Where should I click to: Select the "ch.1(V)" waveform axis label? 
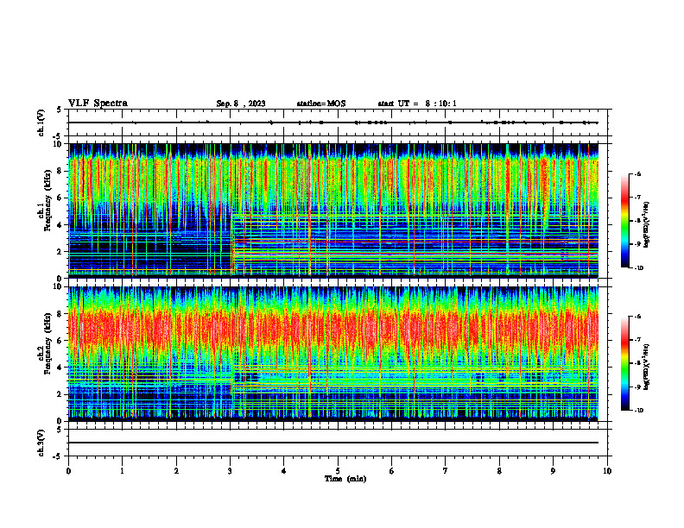click(x=41, y=123)
